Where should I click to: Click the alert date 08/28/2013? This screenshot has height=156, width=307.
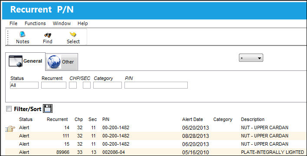pos(196,136)
